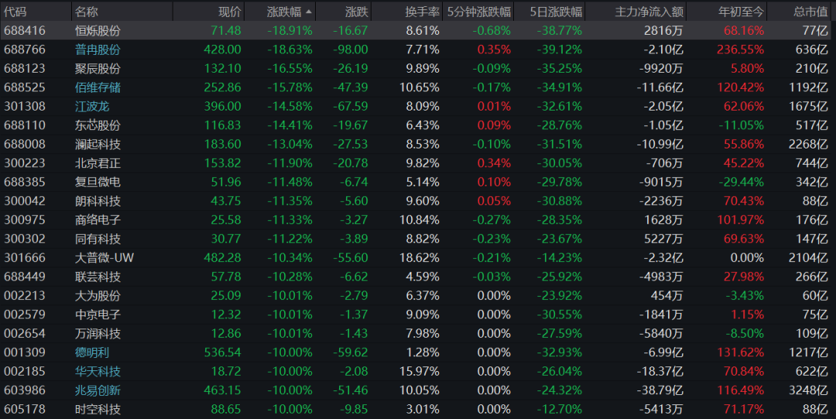Viewport: 836px width, 419px height.
Task: Open the 华天科技 stock link
Action: [x=98, y=372]
